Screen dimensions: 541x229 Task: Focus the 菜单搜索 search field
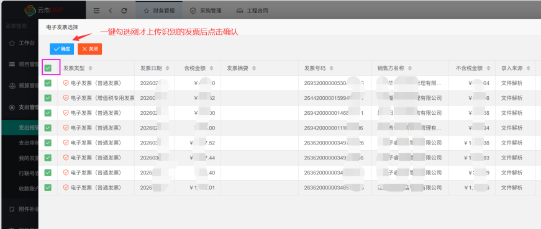tap(19, 26)
